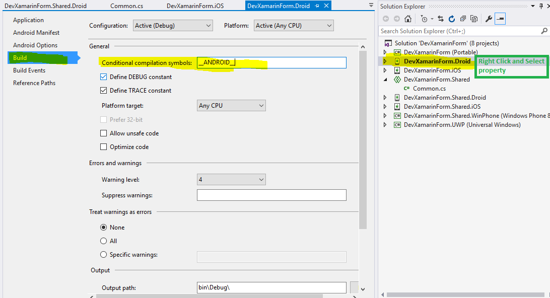
Task: Open the Reference Paths page
Action: [34, 83]
